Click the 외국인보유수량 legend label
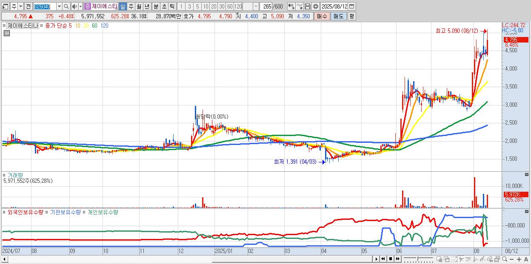Screen dimensions: 531x264 click(x=26, y=212)
